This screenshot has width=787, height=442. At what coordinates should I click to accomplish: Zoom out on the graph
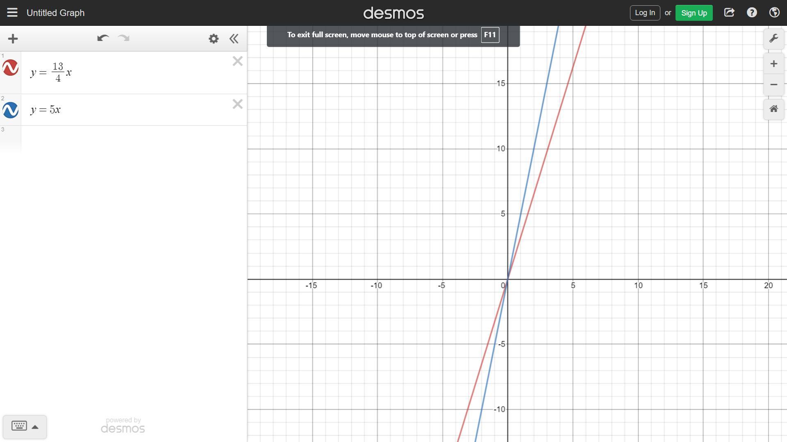pyautogui.click(x=773, y=85)
